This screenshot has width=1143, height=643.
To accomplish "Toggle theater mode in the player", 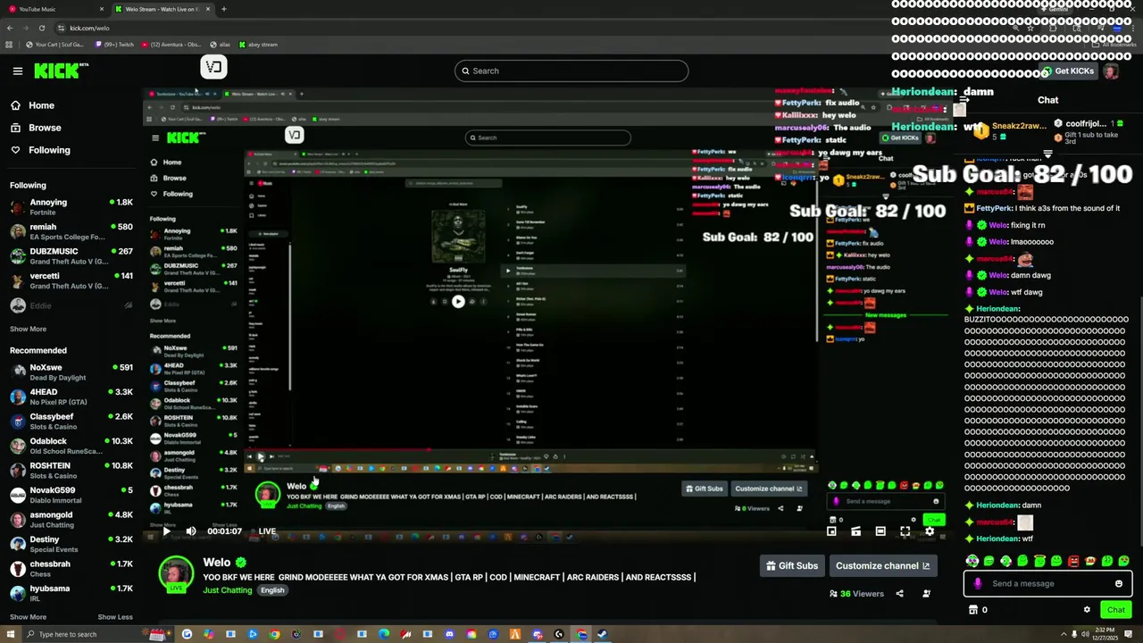I will (x=880, y=531).
